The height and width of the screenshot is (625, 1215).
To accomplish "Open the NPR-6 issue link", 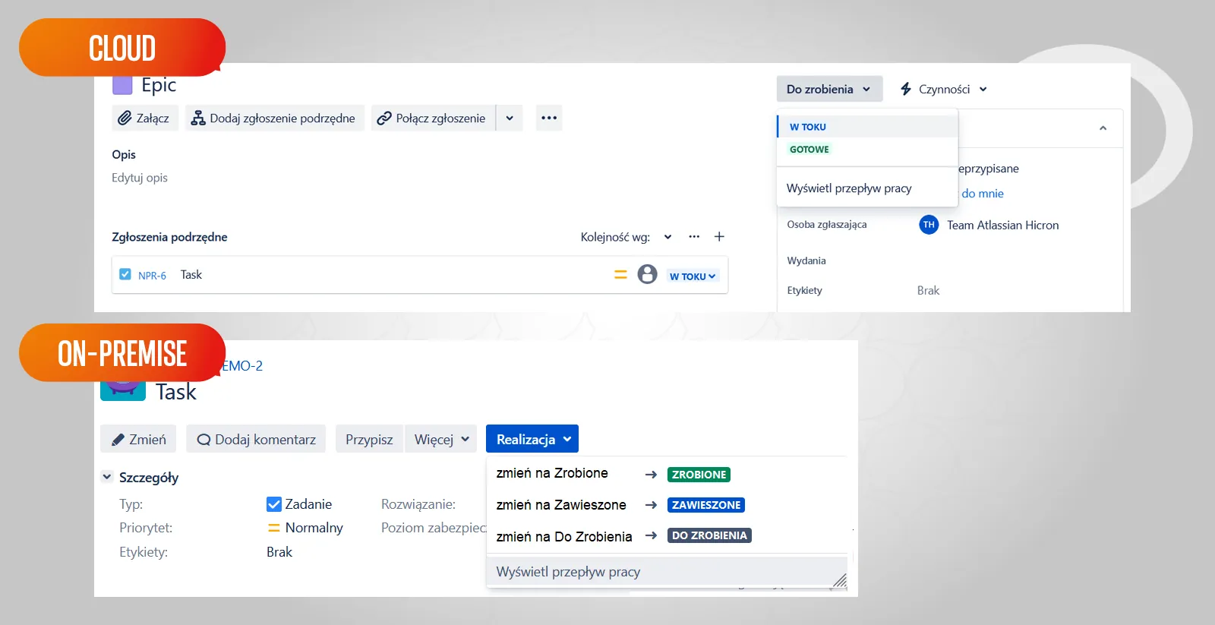I will [x=152, y=276].
